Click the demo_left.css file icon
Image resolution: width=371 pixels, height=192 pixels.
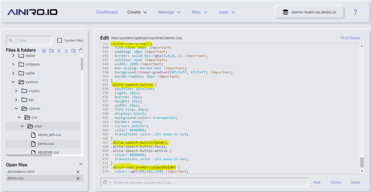pyautogui.click(x=33, y=135)
